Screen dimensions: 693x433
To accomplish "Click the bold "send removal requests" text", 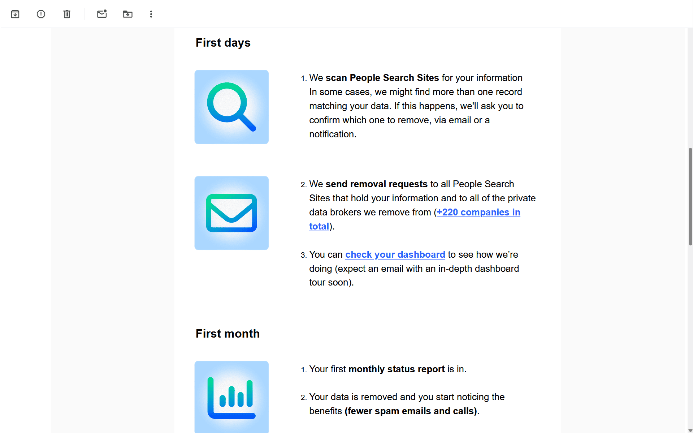I will click(x=376, y=184).
